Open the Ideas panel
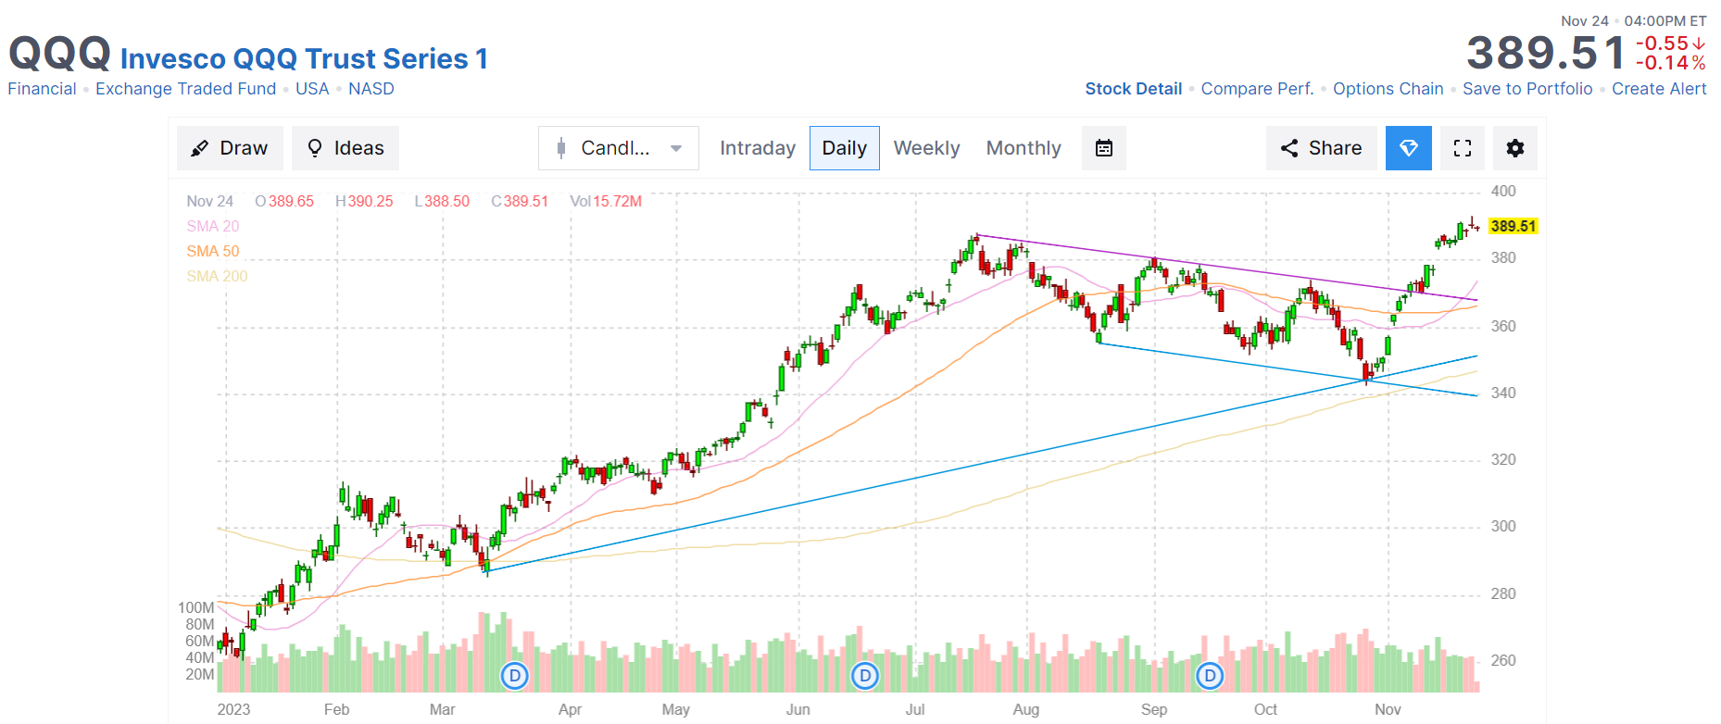Viewport: 1721px width, 724px height. point(345,148)
